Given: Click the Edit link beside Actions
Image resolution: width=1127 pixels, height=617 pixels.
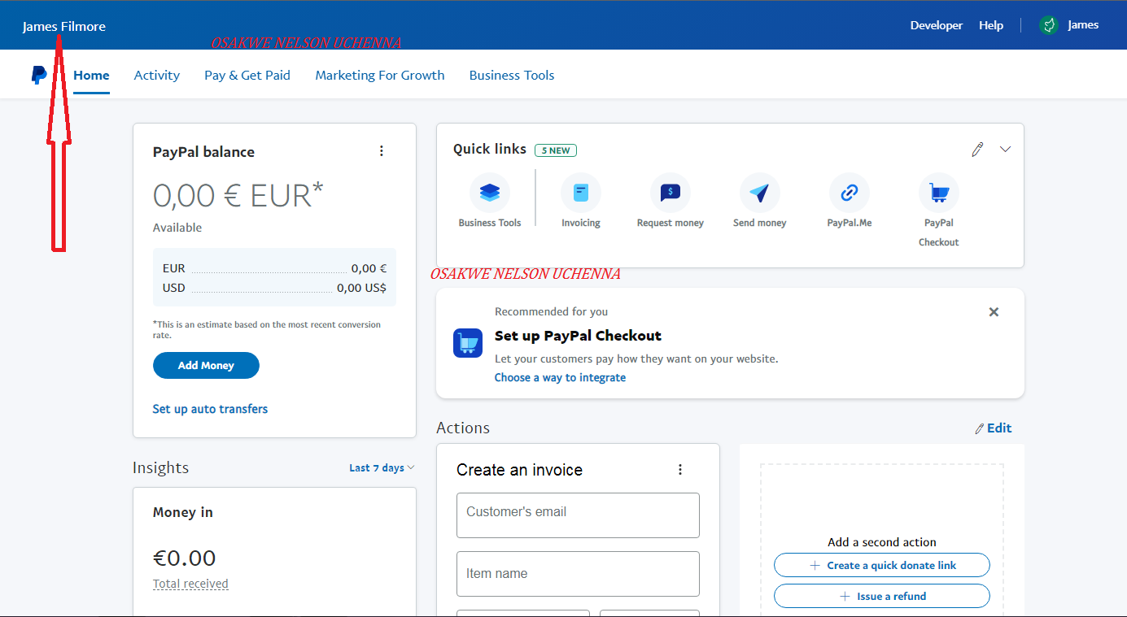Looking at the screenshot, I should [994, 428].
